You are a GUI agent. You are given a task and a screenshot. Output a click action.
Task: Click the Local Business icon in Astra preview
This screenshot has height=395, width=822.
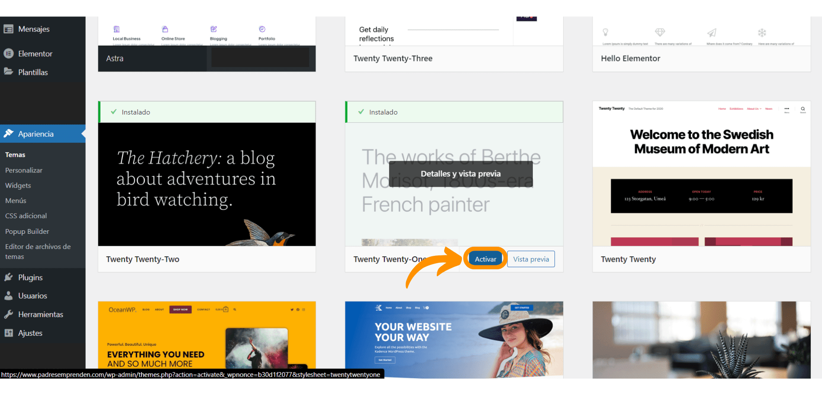(116, 29)
